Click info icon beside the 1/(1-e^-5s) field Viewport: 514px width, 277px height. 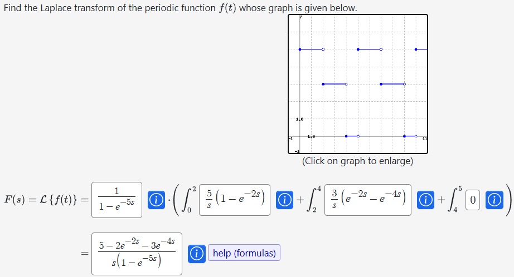click(156, 200)
